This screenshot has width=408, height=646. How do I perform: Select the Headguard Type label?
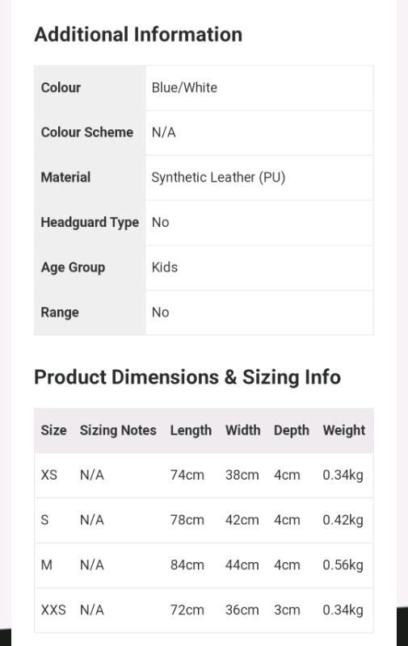click(90, 223)
